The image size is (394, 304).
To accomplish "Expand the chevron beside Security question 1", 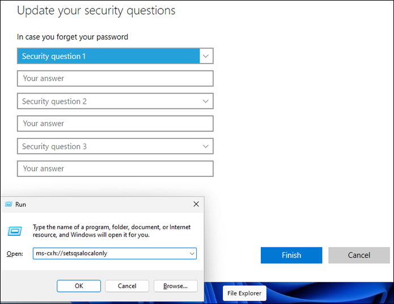I will 206,56.
